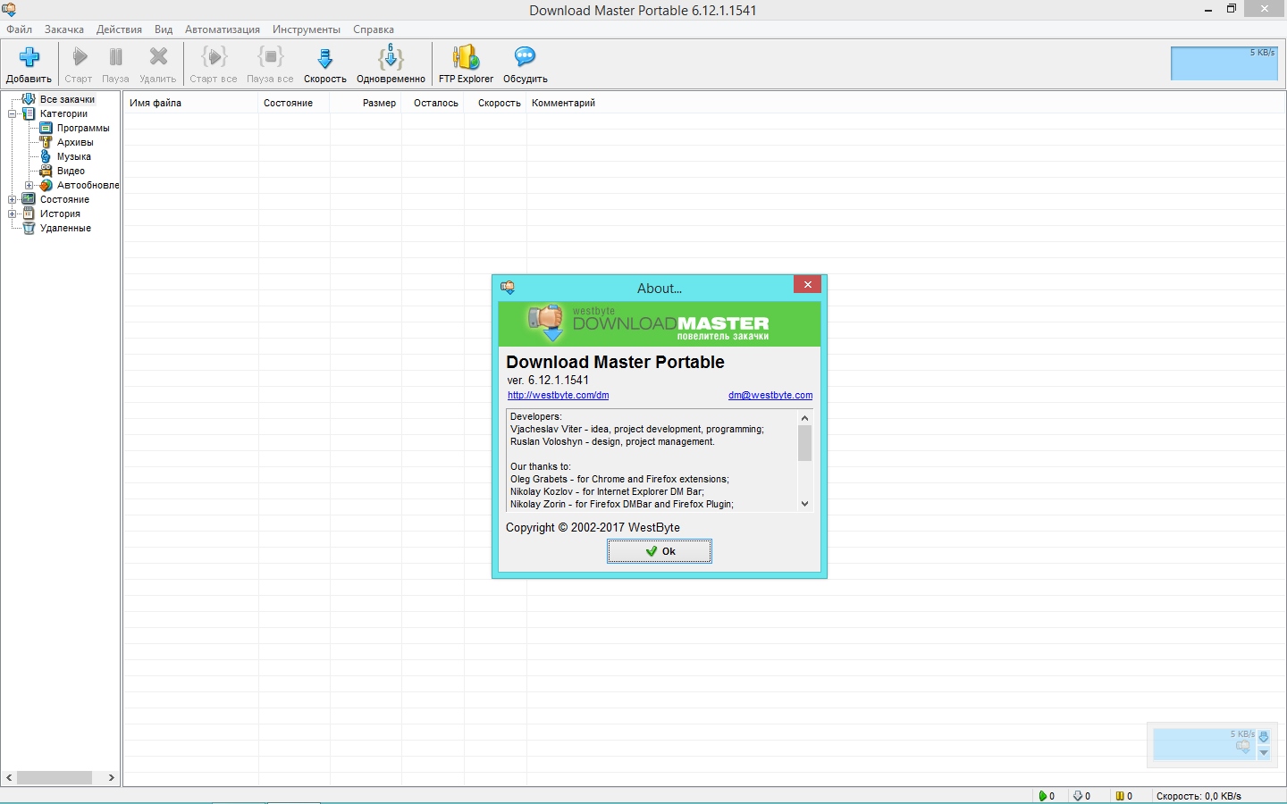Click the floating speed graph window
Viewport: 1287px width, 804px height.
(1204, 745)
